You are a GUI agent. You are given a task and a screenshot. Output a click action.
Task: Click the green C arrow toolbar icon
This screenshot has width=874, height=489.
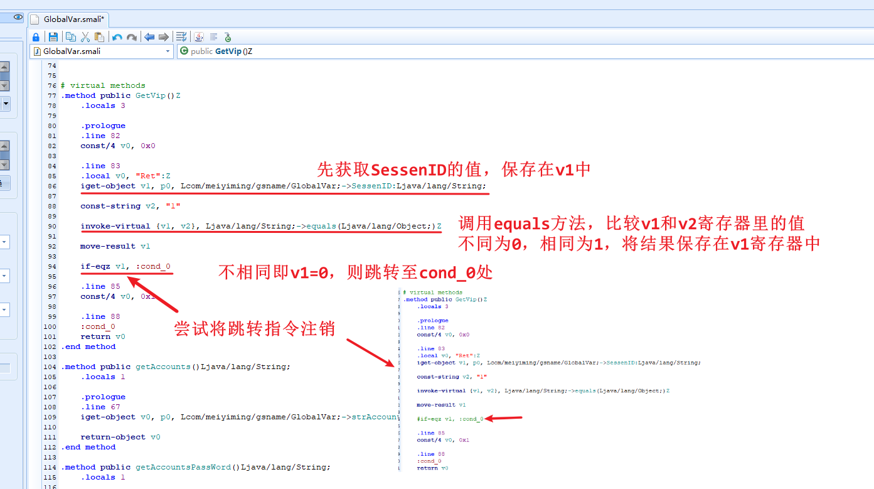click(227, 37)
